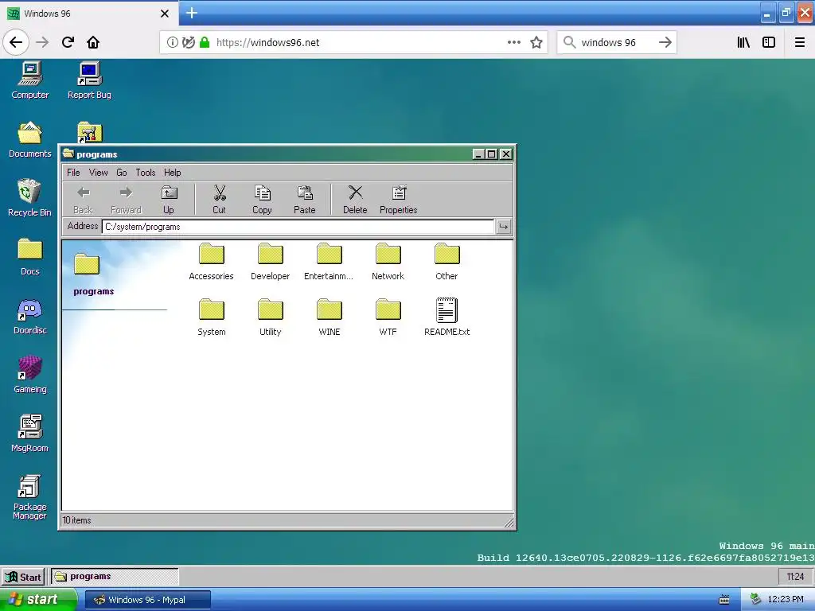
Task: Click the Cut scissors toolbar icon
Action: (x=220, y=200)
